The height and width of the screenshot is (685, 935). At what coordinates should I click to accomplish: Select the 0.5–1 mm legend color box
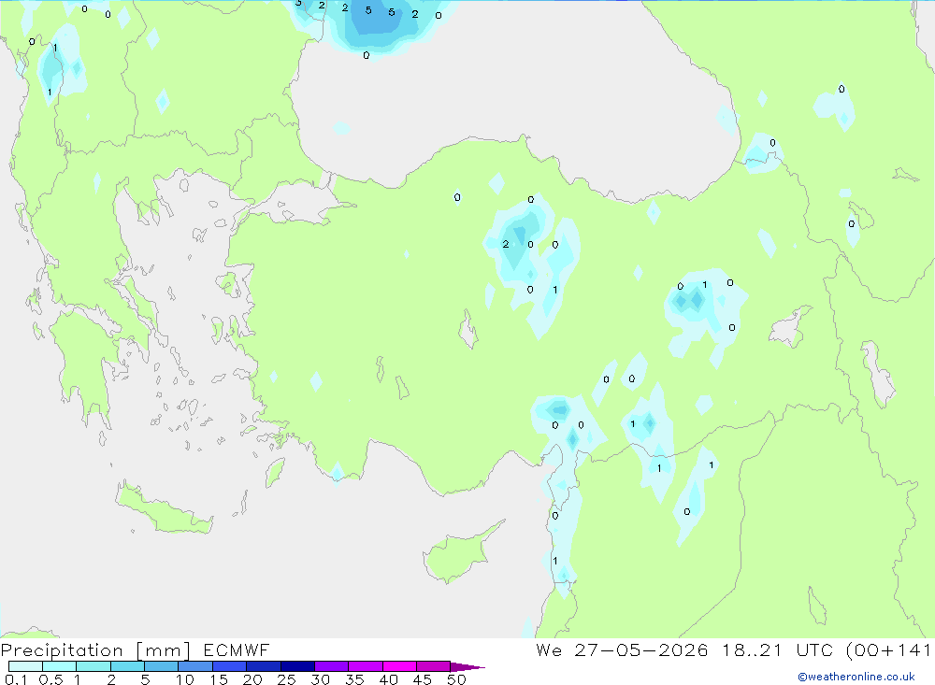60,666
